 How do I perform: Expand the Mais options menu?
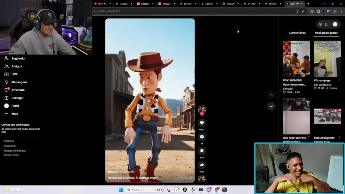(15, 114)
